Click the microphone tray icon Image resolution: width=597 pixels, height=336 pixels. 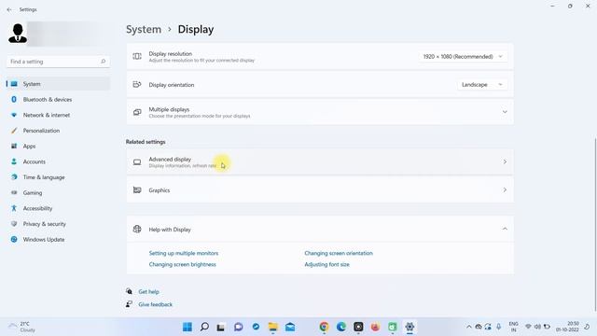point(498,327)
